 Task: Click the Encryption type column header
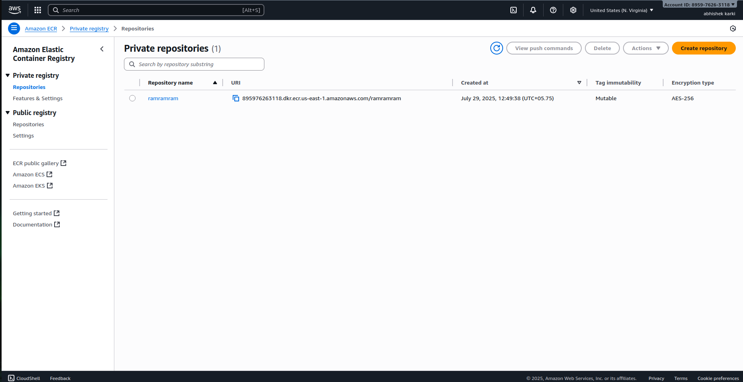(x=693, y=83)
